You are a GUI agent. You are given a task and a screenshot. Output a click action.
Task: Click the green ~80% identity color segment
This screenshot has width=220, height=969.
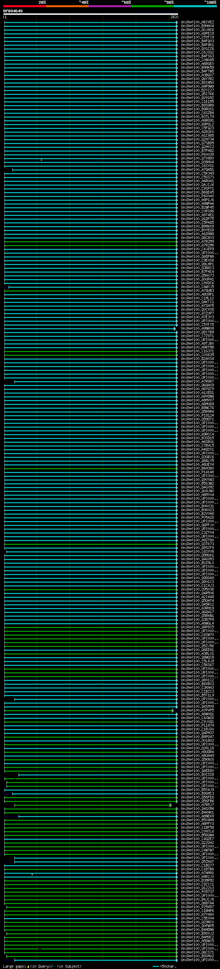click(x=153, y=6)
